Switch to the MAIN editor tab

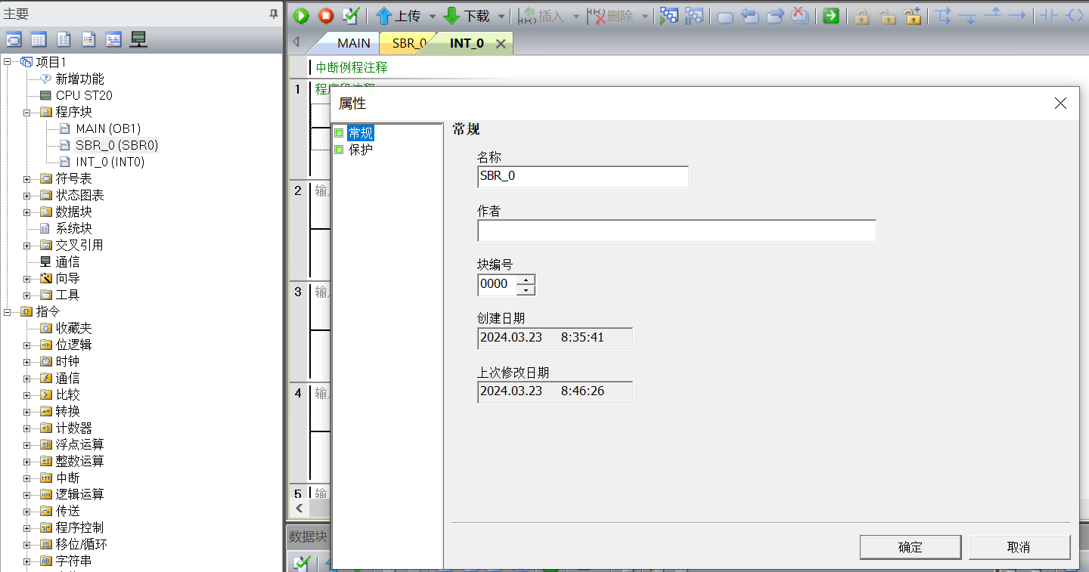(x=353, y=43)
